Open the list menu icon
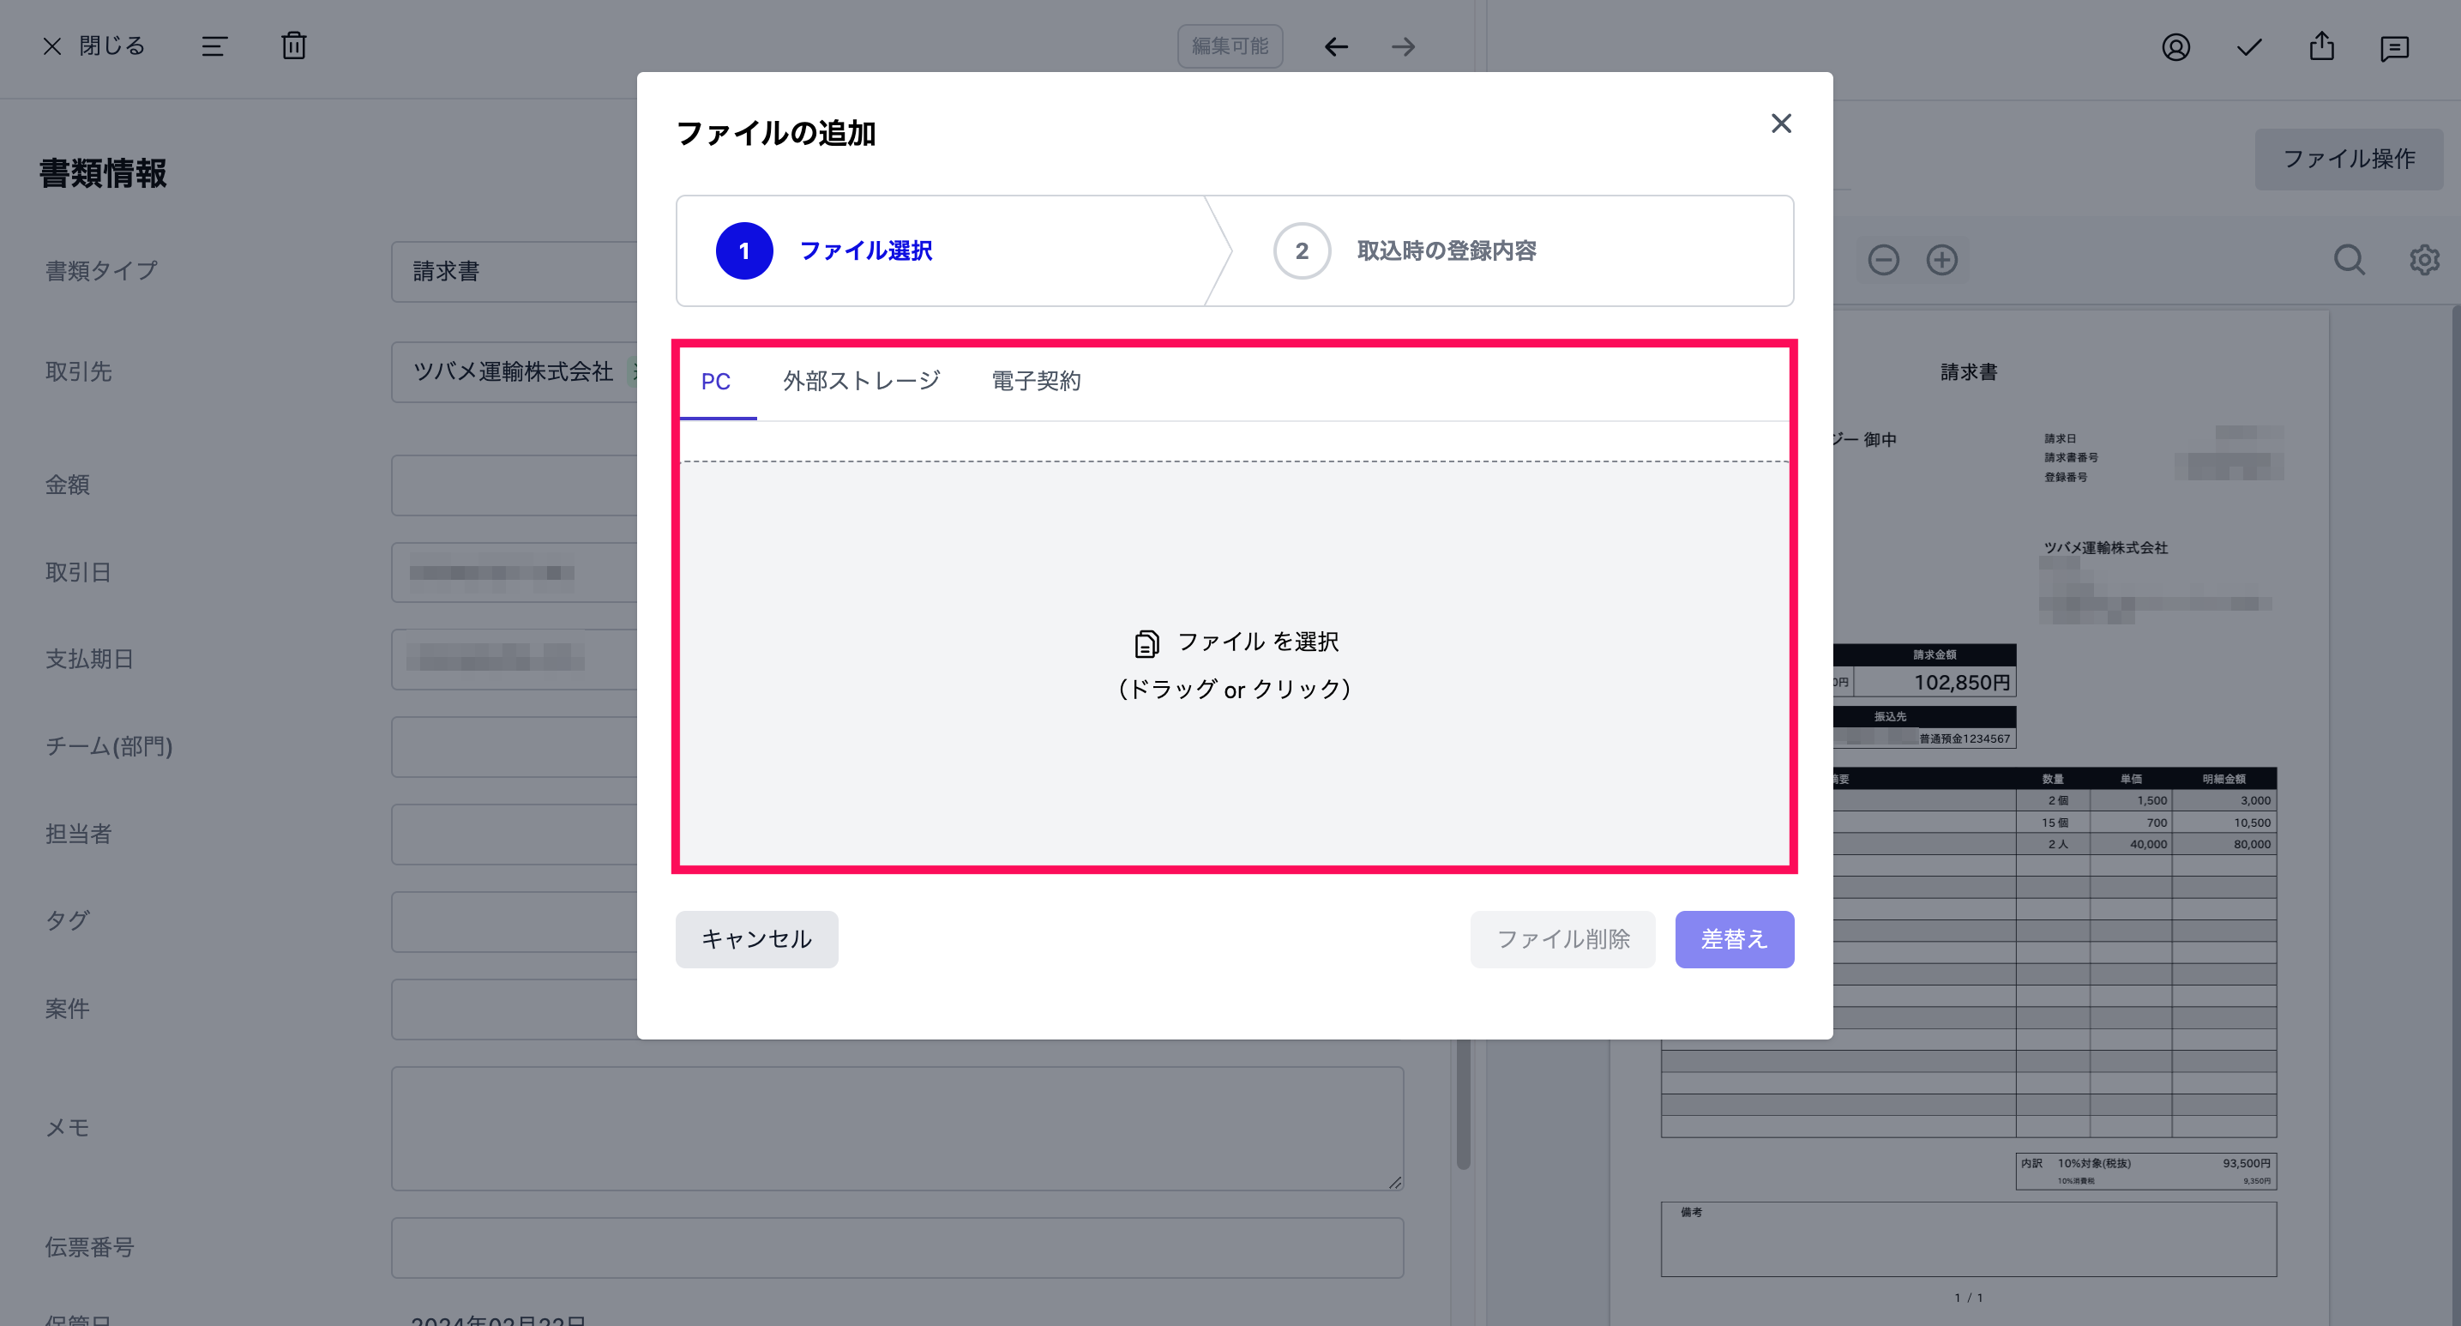The height and width of the screenshot is (1326, 2461). (214, 45)
